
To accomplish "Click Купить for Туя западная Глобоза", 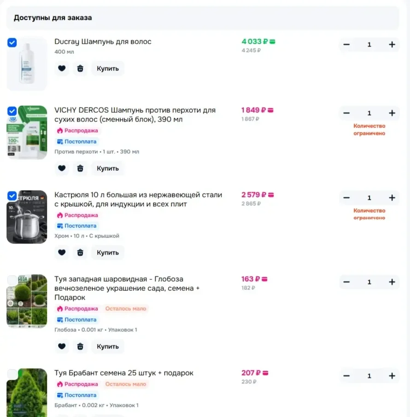I will click(107, 346).
